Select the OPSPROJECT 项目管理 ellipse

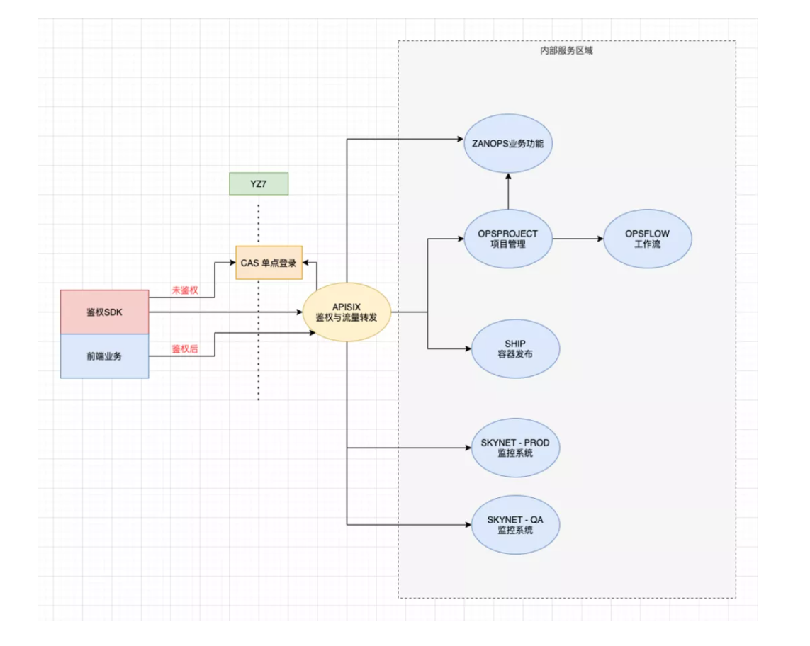coord(508,239)
